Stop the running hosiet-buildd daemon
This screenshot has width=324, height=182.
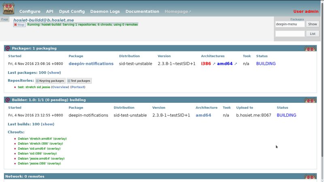[19, 25]
